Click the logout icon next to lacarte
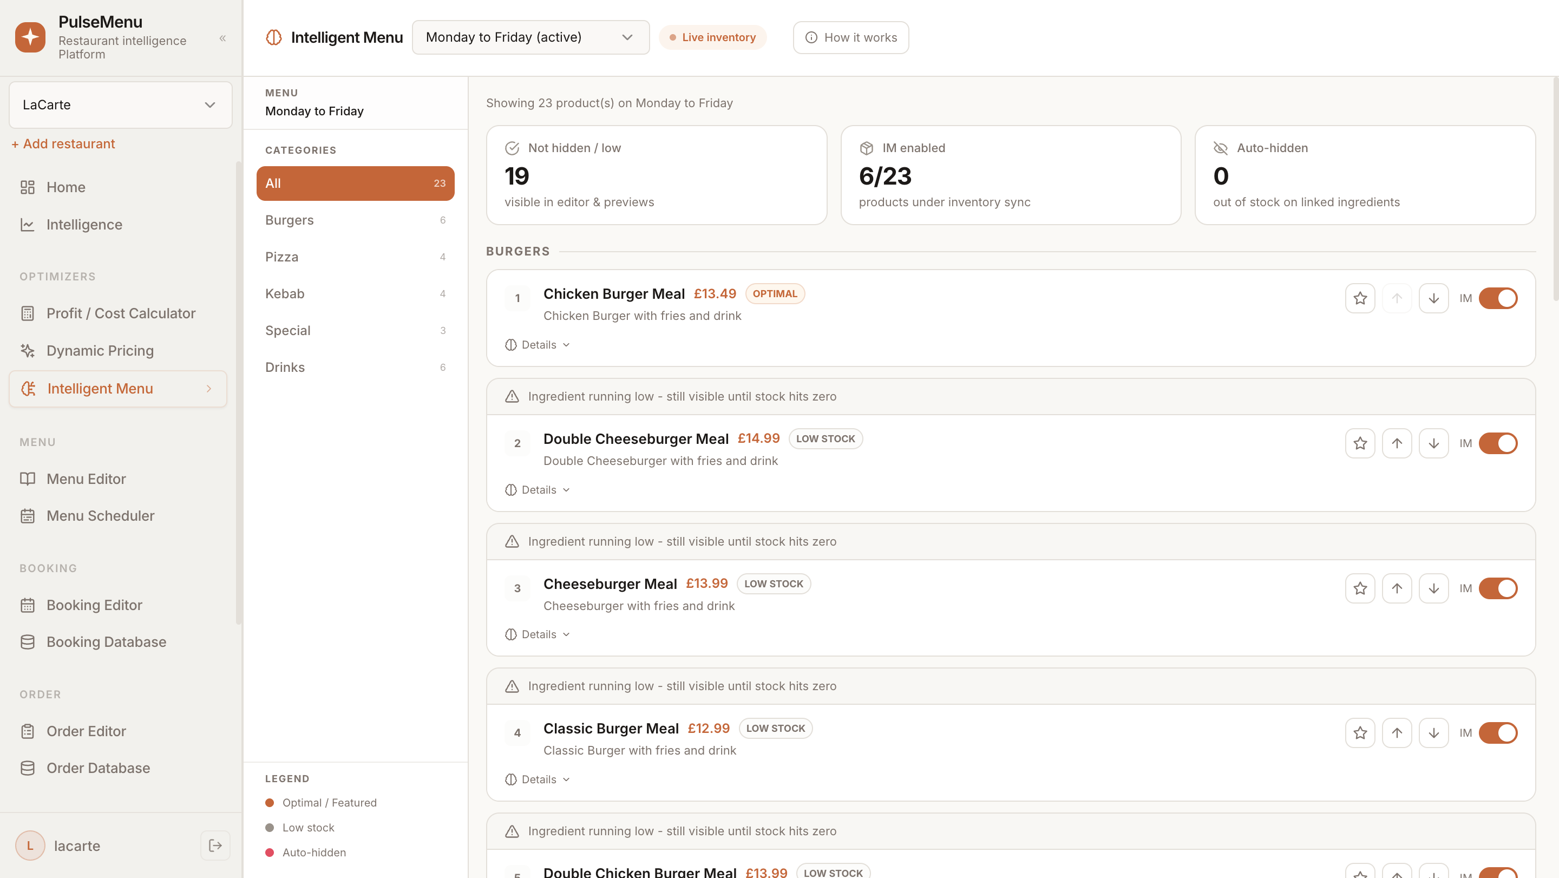 point(215,846)
